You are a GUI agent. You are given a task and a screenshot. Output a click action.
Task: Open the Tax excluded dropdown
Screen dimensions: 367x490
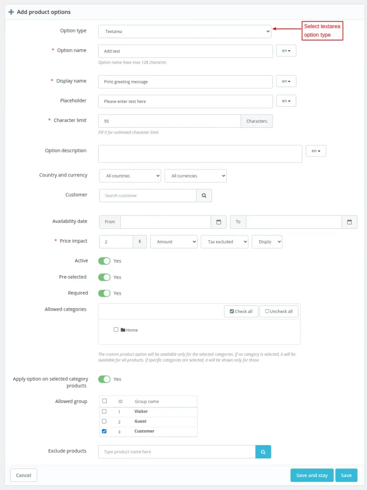pos(224,242)
